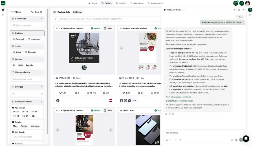Select the 55-64 age range chip
Screen dimensions: 253x146
pyautogui.click(x=25, y=116)
